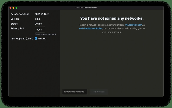Click the Enabled label beside the checkbox
Image resolution: width=172 pixels, height=108 pixels.
(42, 39)
